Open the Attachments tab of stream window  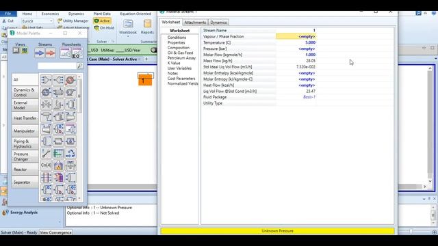(x=195, y=23)
